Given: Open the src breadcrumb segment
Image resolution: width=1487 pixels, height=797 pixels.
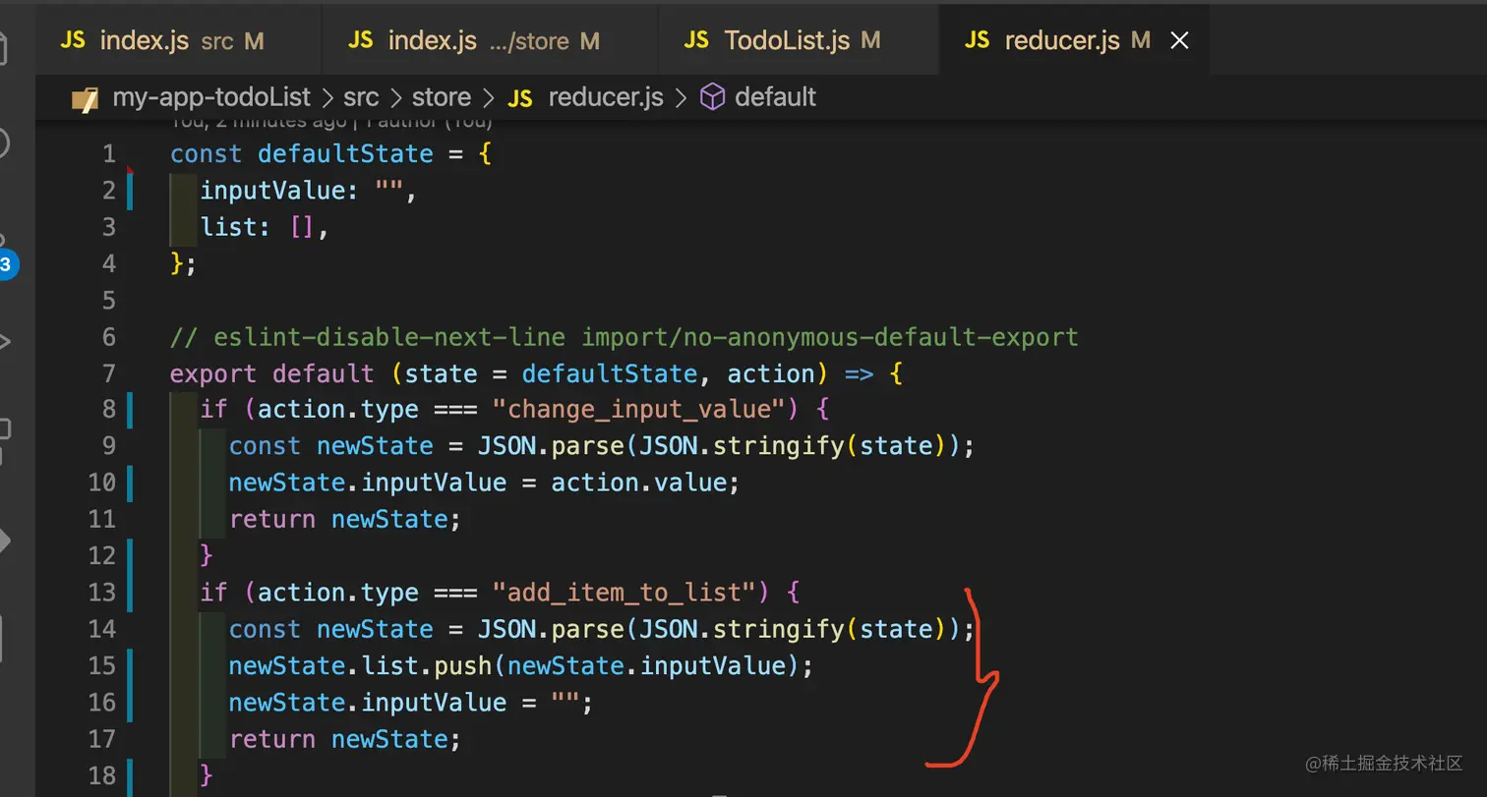Looking at the screenshot, I should (x=361, y=97).
